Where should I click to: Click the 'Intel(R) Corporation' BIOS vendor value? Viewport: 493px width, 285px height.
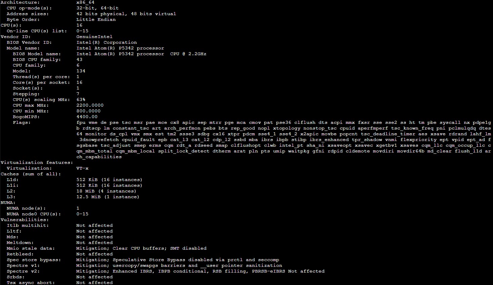click(107, 42)
